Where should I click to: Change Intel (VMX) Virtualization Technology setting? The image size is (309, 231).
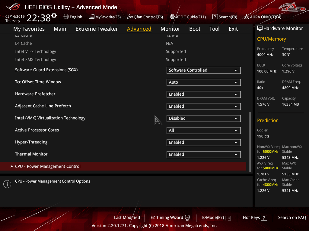click(x=203, y=119)
